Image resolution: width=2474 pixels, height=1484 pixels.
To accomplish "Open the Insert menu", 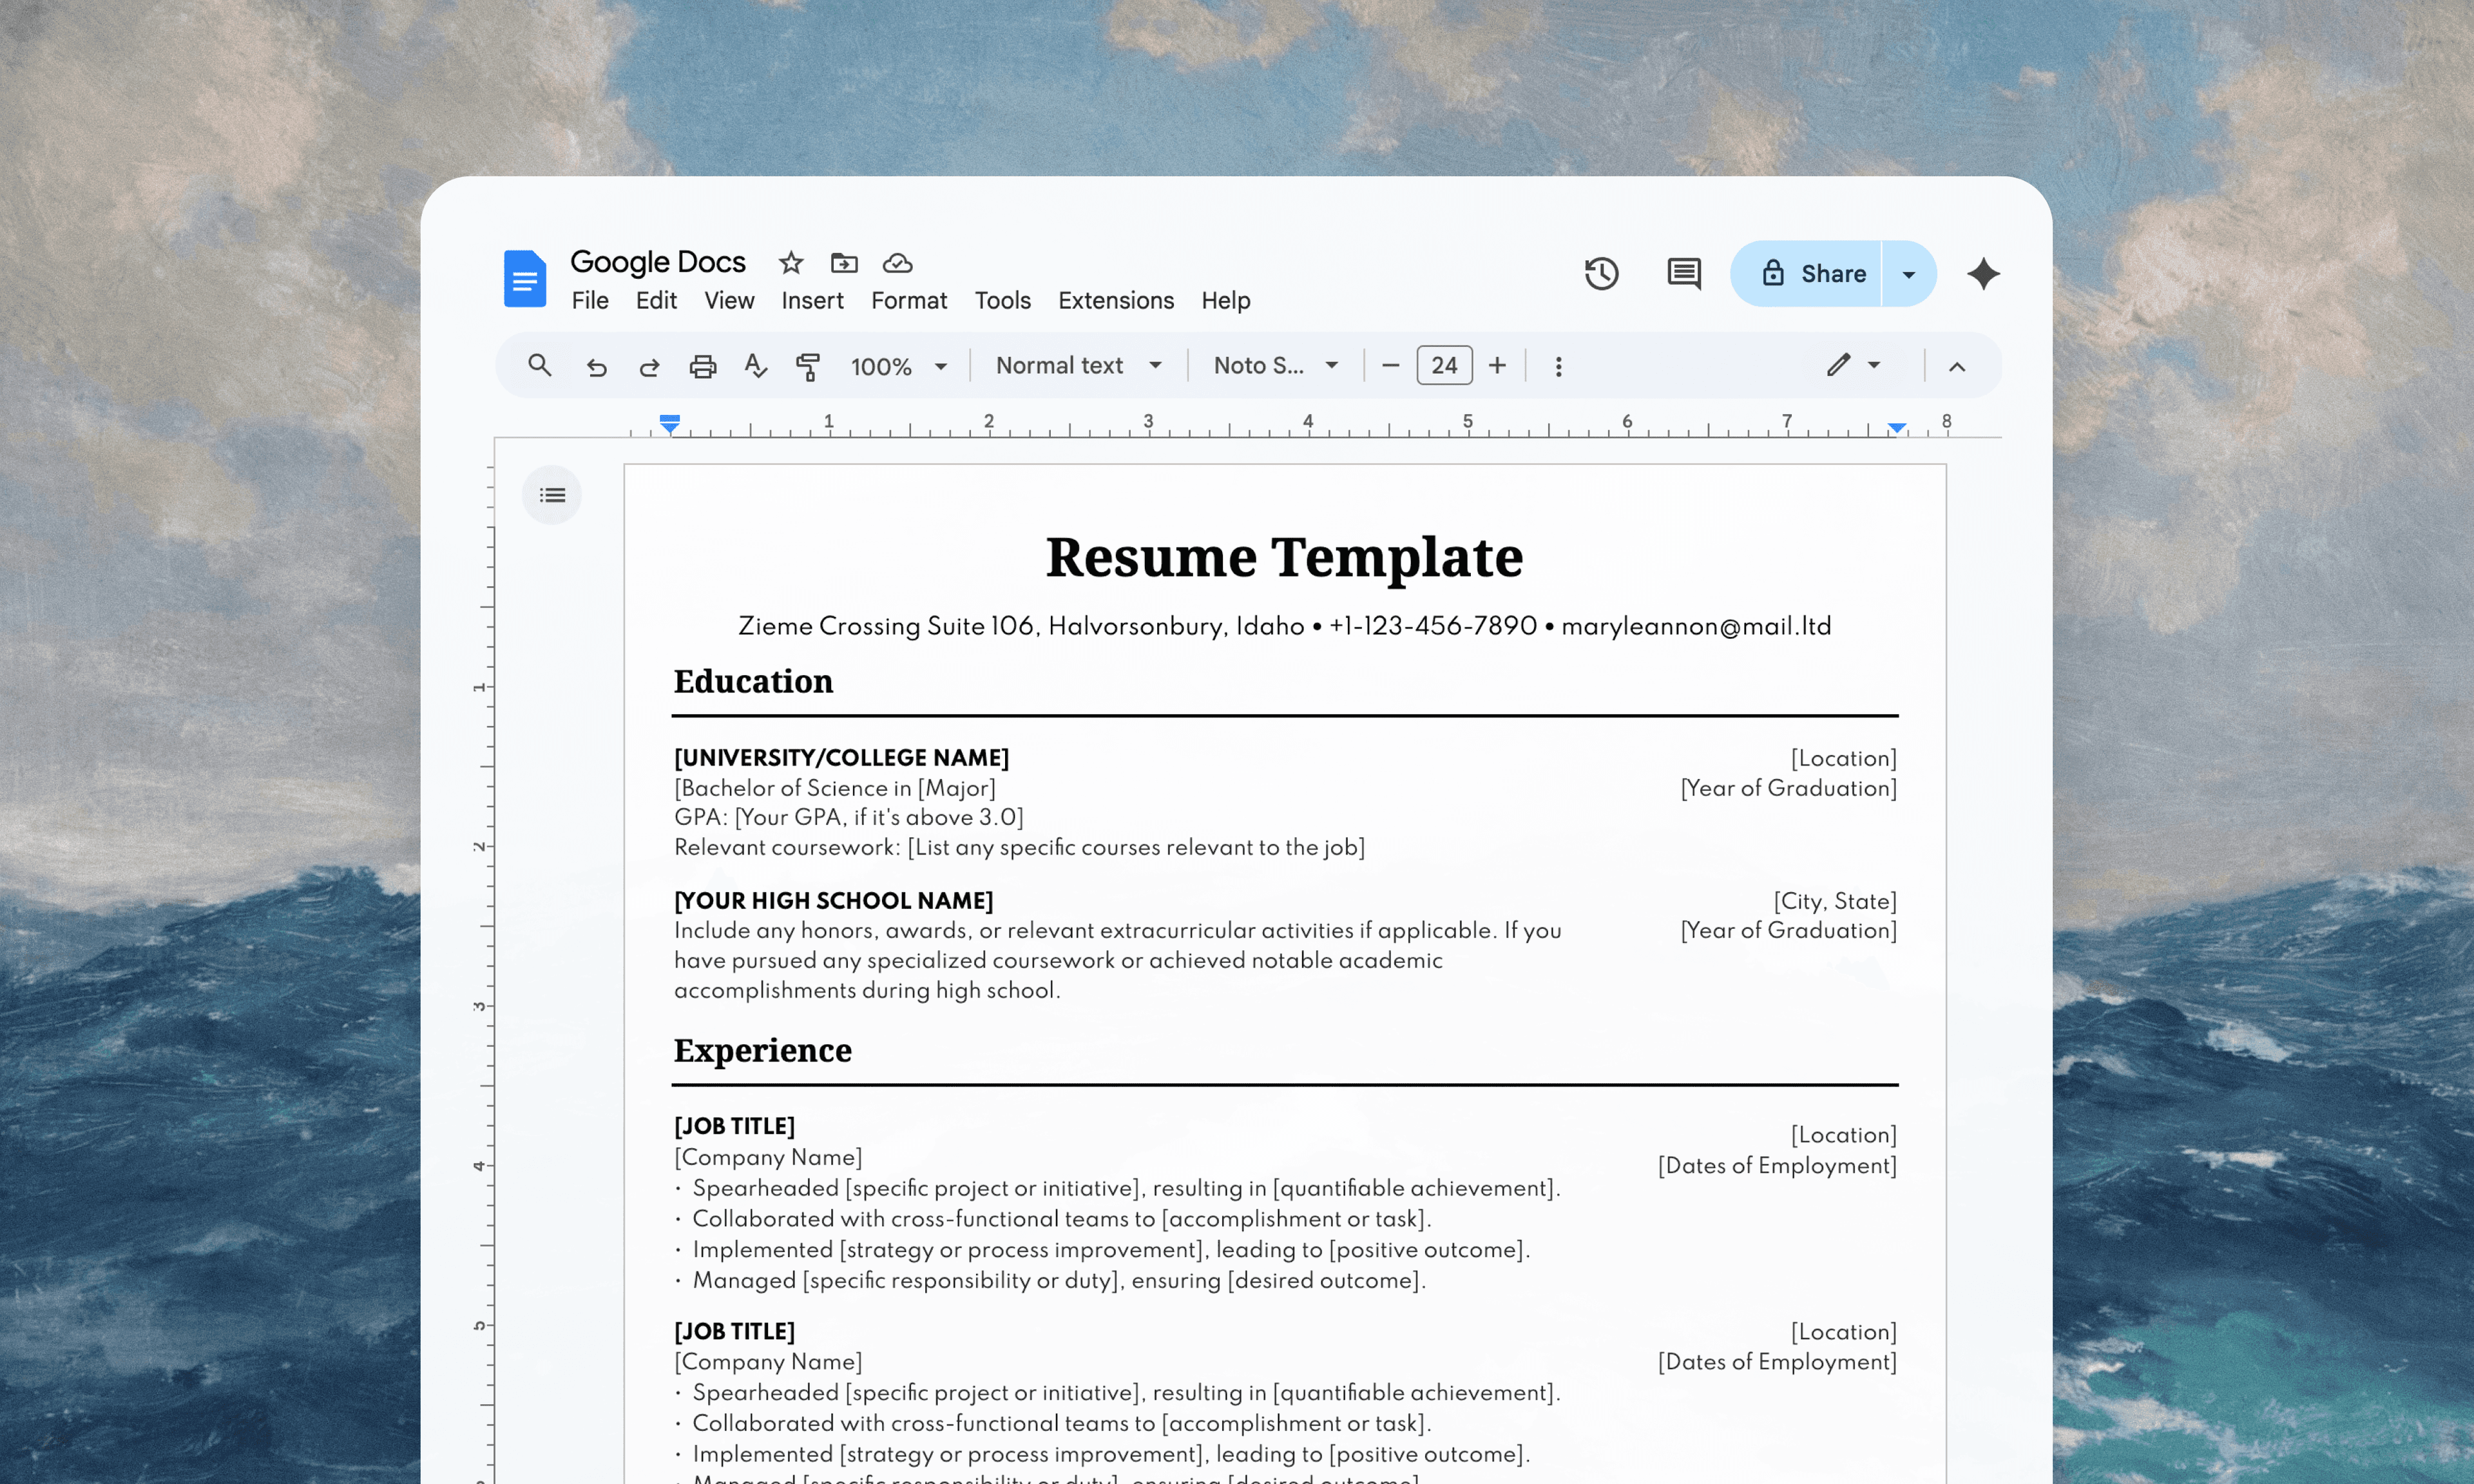I will click(812, 300).
